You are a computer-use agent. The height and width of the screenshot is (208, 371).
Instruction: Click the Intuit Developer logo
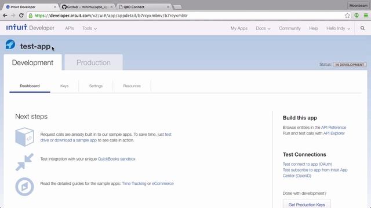[30, 28]
